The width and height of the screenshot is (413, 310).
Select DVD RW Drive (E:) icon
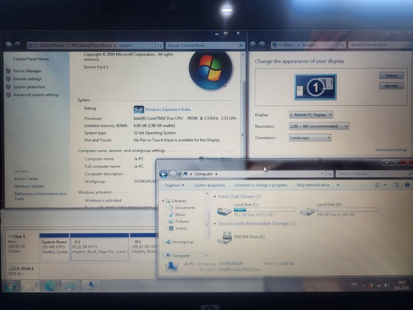point(224,237)
